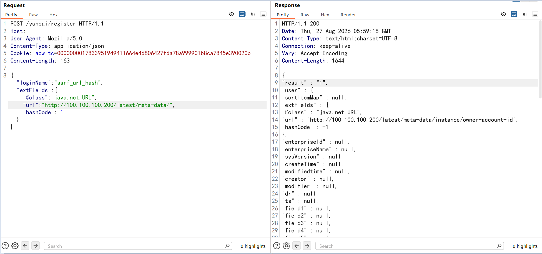Viewport: 542px width, 254px height.
Task: Open the Response panel options menu icon
Action: coord(535,14)
